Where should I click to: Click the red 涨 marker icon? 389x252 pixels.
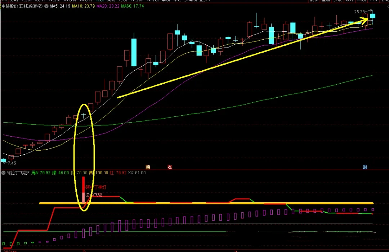pos(170,167)
